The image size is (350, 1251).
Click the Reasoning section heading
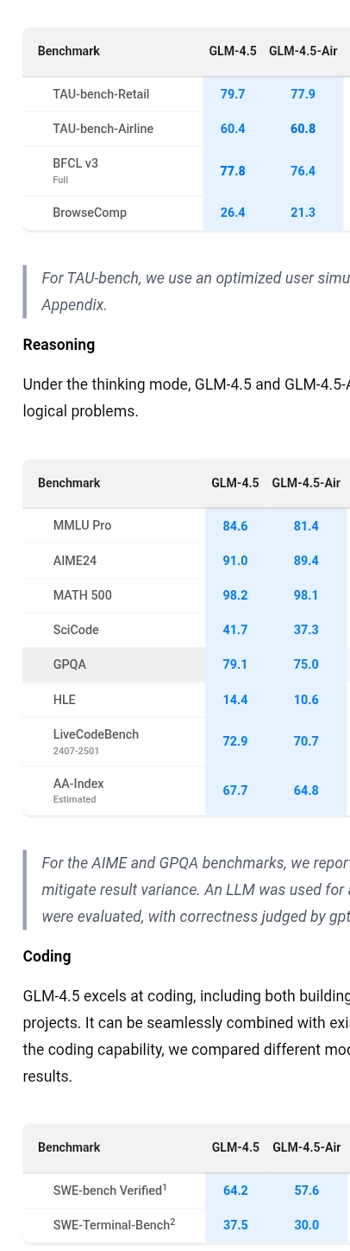[59, 345]
